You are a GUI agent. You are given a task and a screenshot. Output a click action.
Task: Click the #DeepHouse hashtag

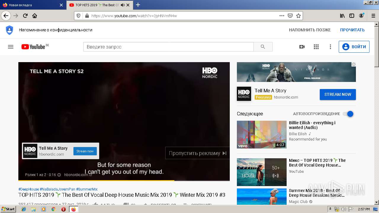coord(28,189)
